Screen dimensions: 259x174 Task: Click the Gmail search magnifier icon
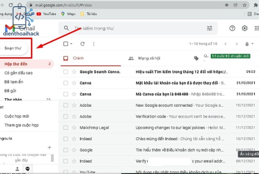pos(66,28)
